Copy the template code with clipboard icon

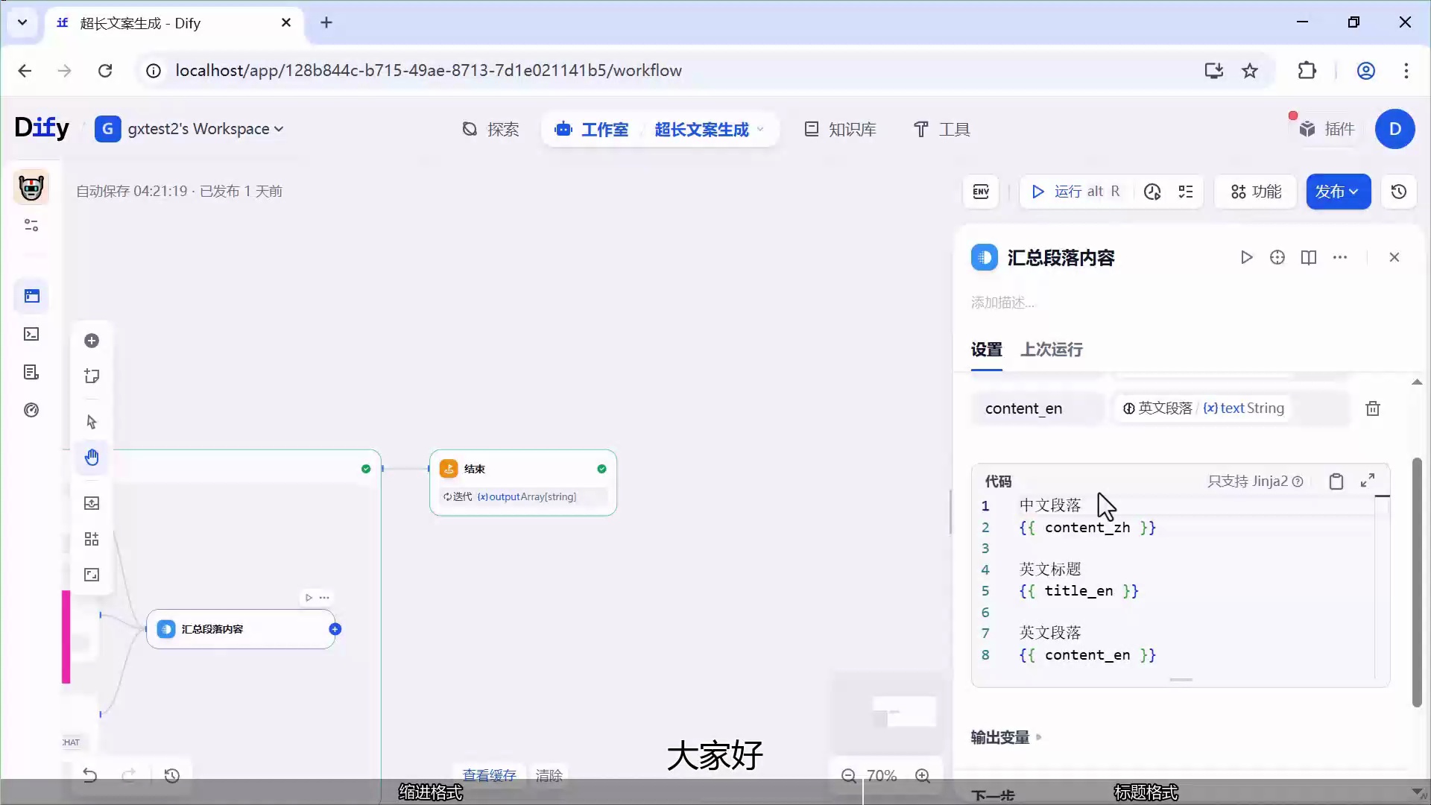click(1336, 482)
